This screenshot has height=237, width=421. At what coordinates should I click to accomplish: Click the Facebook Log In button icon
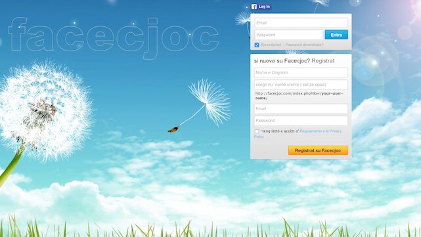tap(254, 7)
